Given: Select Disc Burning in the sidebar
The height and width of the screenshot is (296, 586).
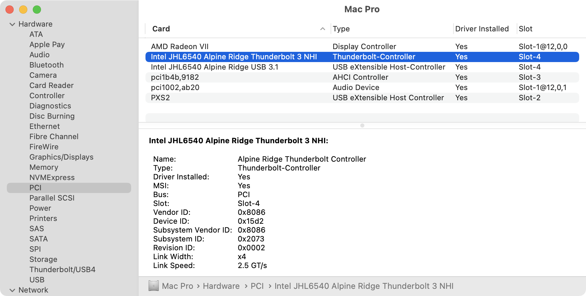Looking at the screenshot, I should point(52,116).
